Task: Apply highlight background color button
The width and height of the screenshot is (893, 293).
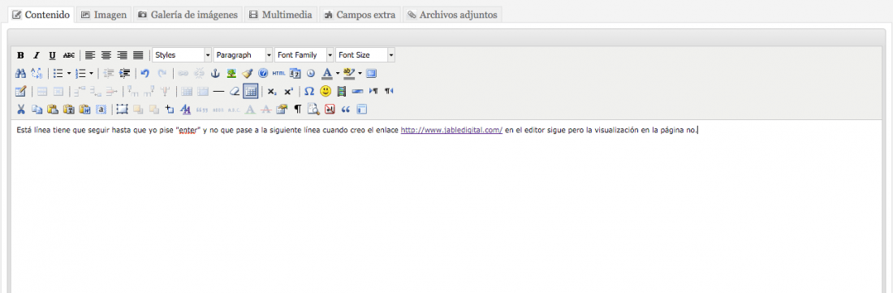Action: (349, 73)
